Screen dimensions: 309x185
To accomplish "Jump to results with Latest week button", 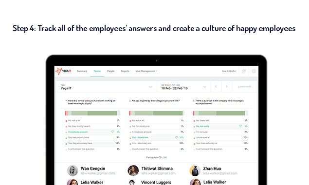I will 244,87.
